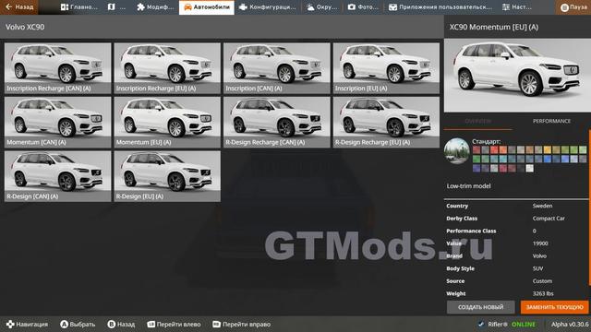Open Приложения пользовательского интерфейса tab
The height and width of the screenshot is (332, 591).
pyautogui.click(x=440, y=7)
